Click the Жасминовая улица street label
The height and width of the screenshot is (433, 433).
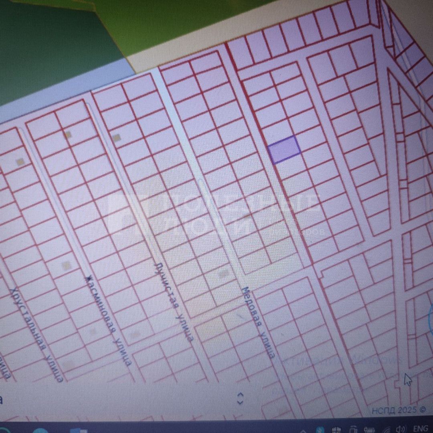[108, 320]
